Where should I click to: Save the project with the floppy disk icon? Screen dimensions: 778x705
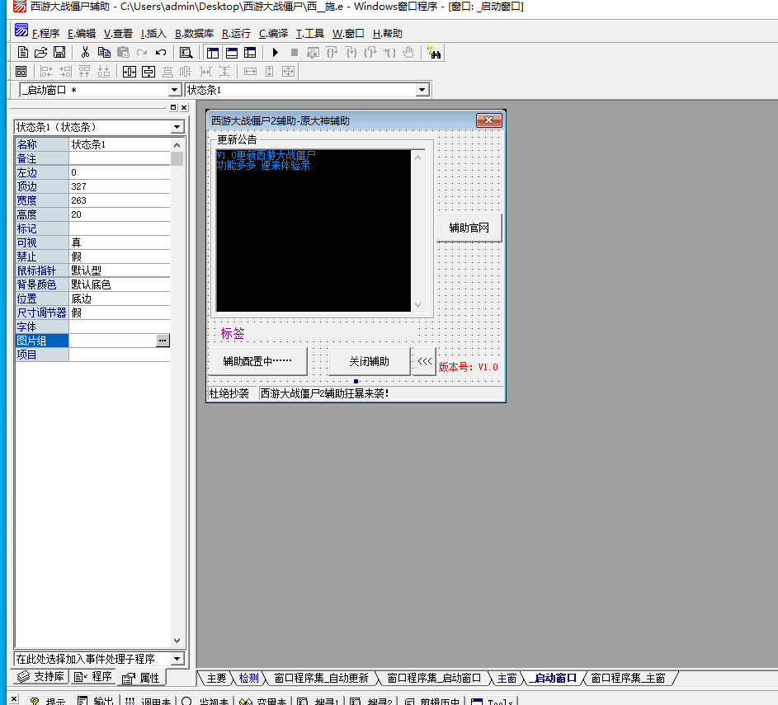(x=59, y=52)
